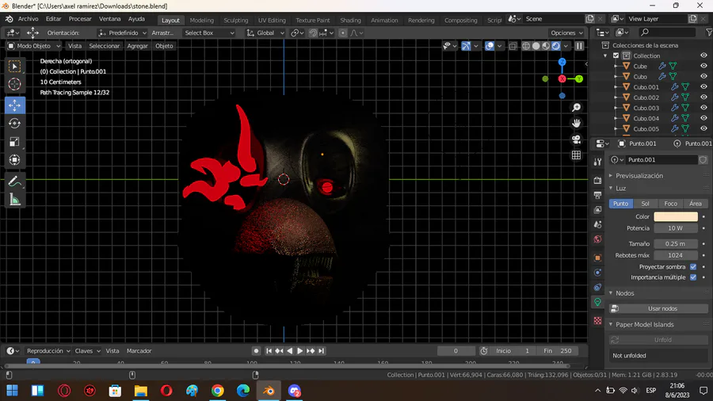Screen dimensions: 713x401
Task: Select the Annotate pencil tool
Action: [15, 181]
